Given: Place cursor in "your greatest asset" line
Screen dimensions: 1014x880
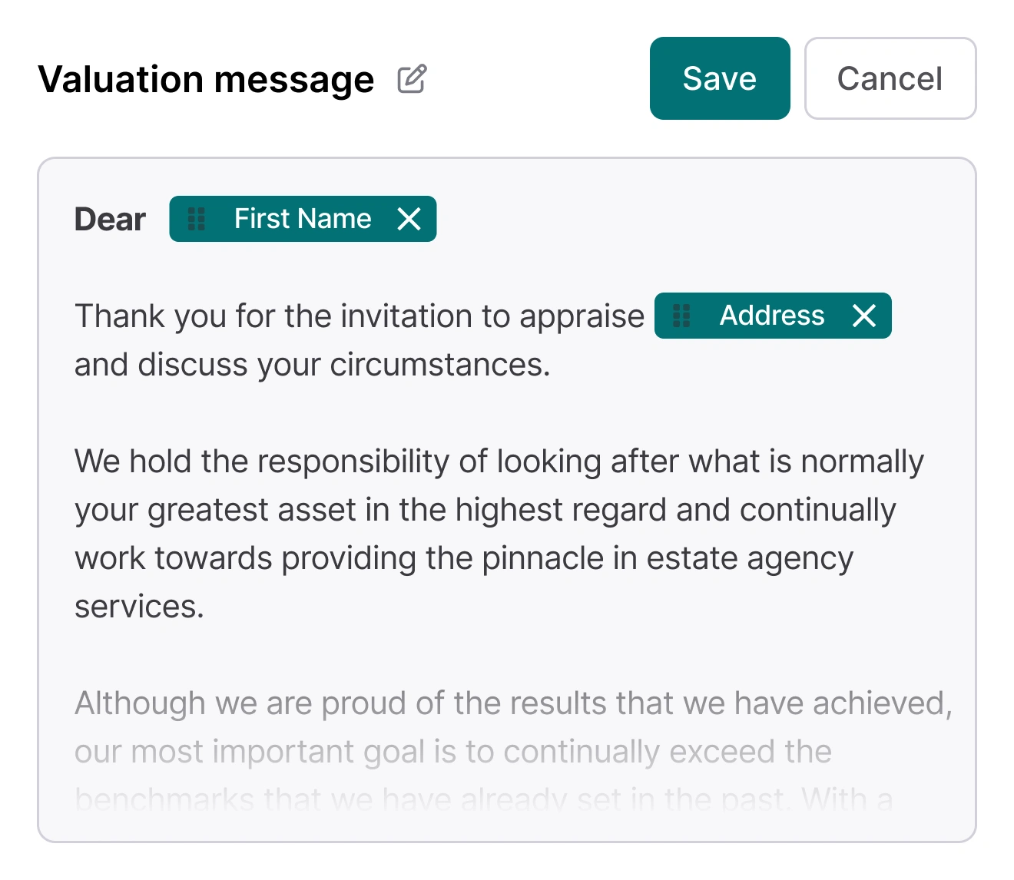Looking at the screenshot, I should (x=485, y=510).
